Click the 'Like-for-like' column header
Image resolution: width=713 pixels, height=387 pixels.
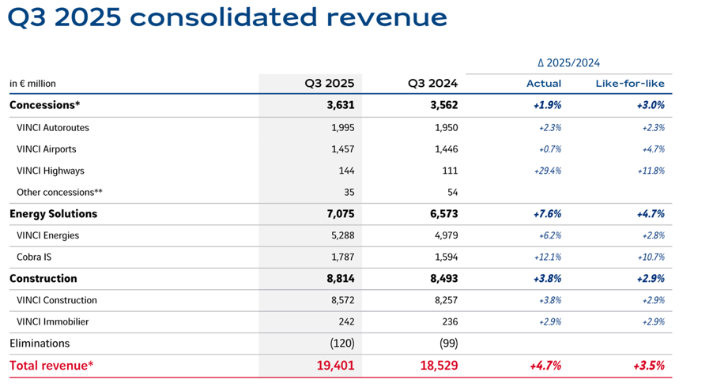(630, 84)
